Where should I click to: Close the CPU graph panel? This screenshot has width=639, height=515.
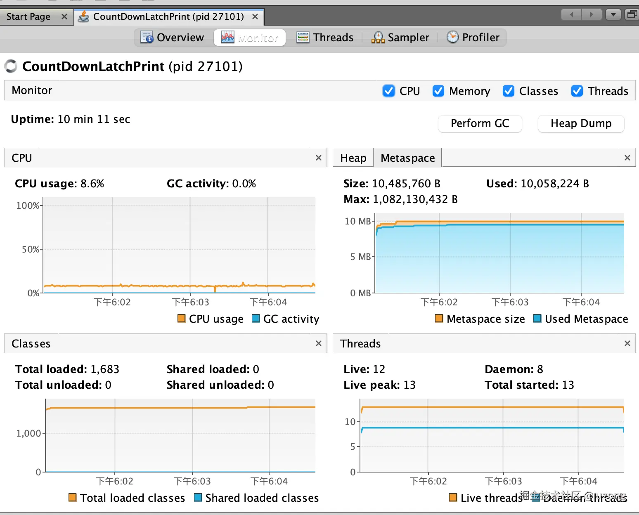[x=318, y=158]
